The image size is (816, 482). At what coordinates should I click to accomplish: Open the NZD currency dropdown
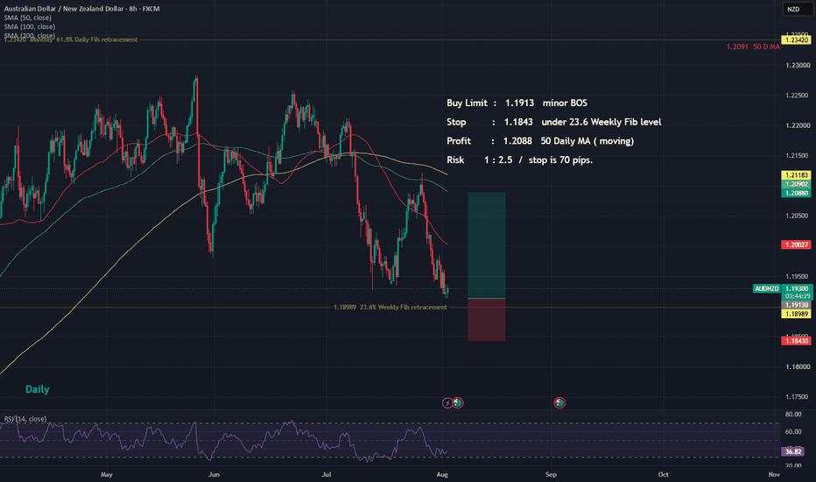click(793, 10)
